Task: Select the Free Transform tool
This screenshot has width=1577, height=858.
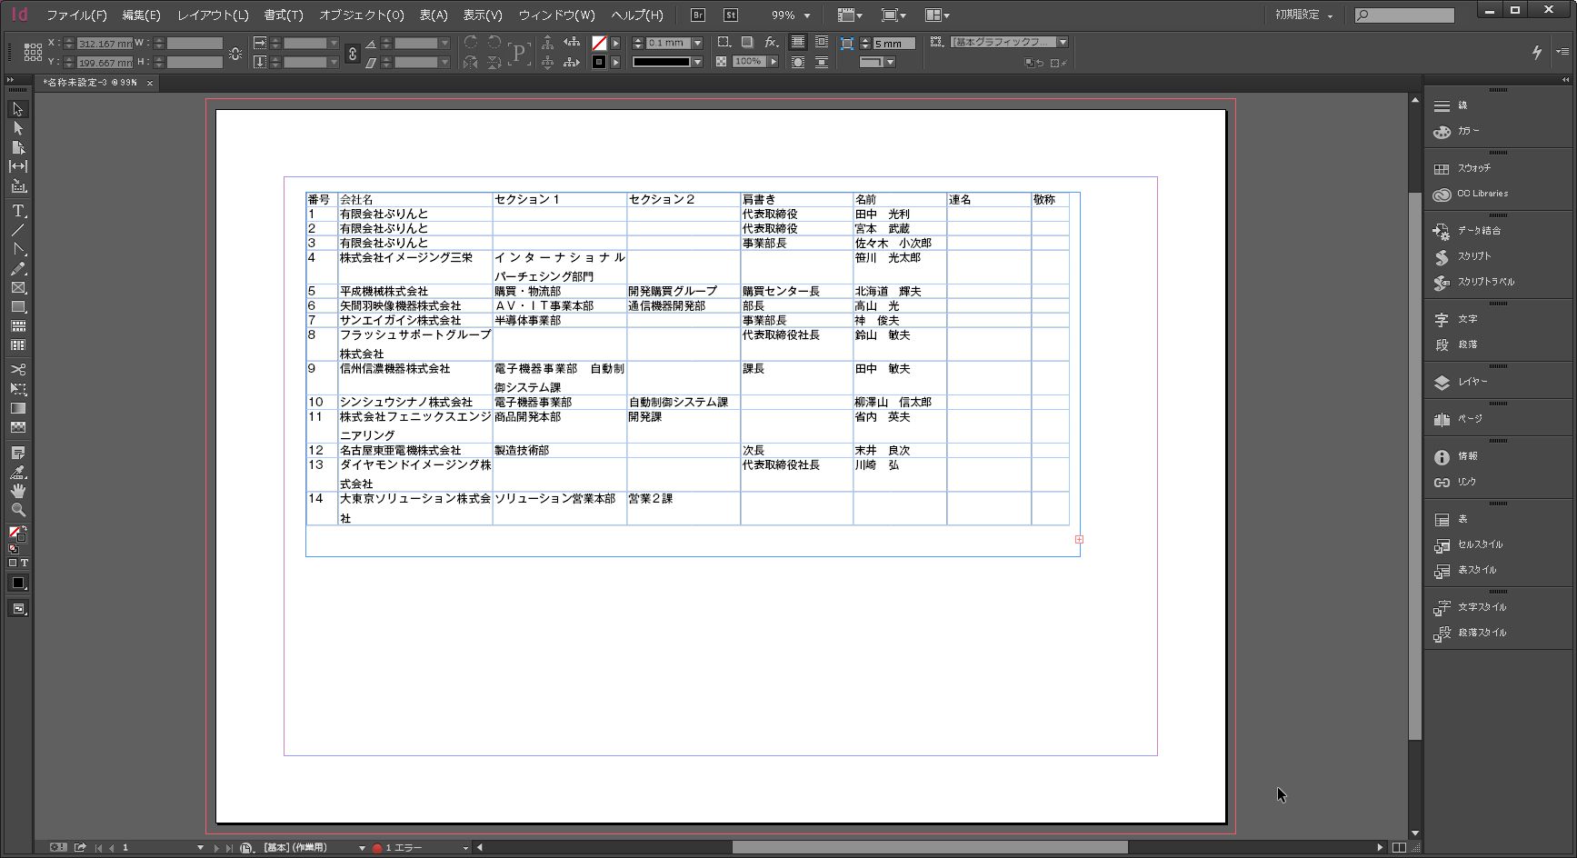Action: point(18,388)
